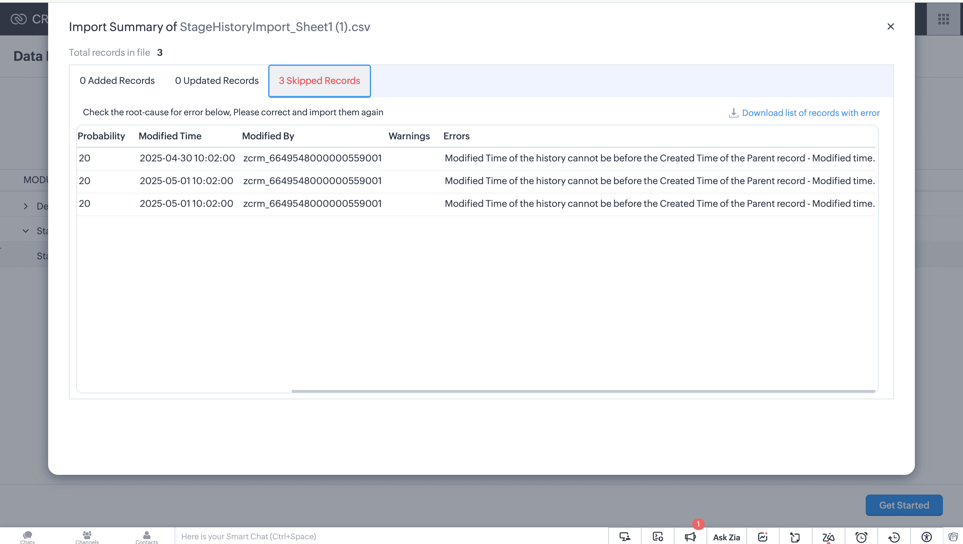Click the horizontal scrollbar under the errors table
The height and width of the screenshot is (544, 963).
[583, 391]
